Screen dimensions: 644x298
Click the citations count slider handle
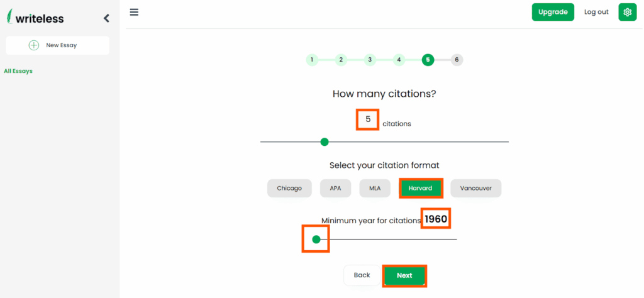325,142
